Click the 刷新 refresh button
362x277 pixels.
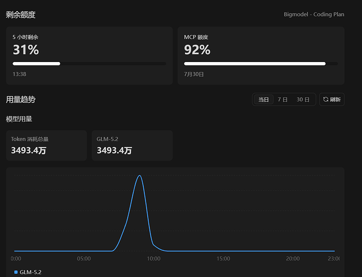(332, 99)
